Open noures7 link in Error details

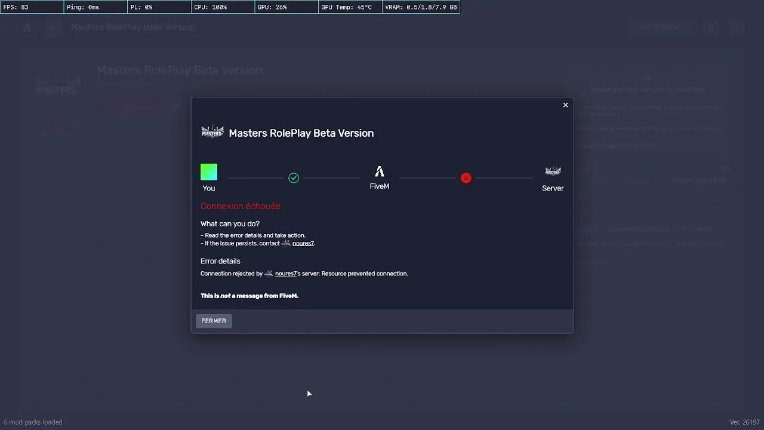tap(286, 274)
